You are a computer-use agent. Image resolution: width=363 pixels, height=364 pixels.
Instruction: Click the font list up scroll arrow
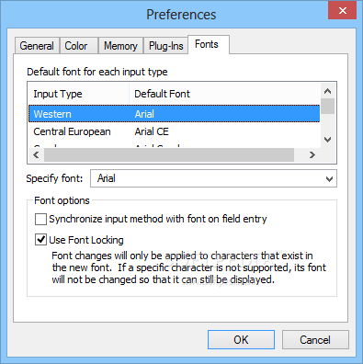(x=328, y=91)
